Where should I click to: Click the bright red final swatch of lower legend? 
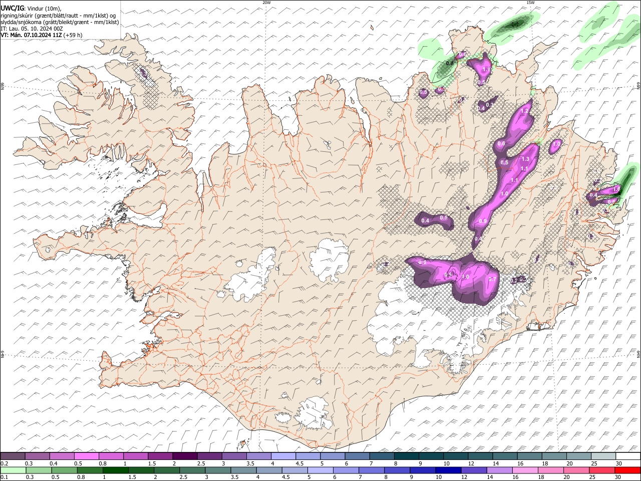[628, 470]
